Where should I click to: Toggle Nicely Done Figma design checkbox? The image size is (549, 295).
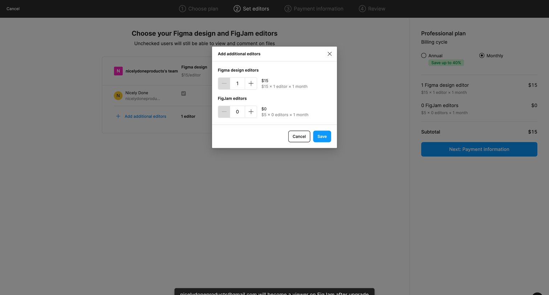click(183, 94)
